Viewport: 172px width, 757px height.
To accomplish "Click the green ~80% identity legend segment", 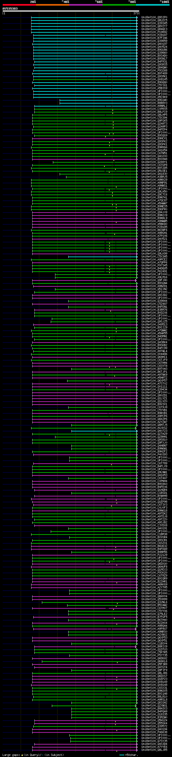I will click(x=119, y=5).
